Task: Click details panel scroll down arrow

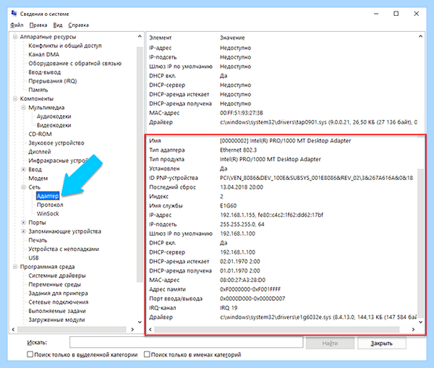Action: [420, 322]
